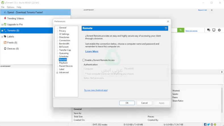Open the chat bubbles icon in toolbar
Viewport: 224px width, 126px height.
tap(209, 30)
